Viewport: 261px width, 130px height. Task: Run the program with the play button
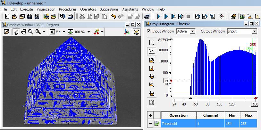(159, 16)
